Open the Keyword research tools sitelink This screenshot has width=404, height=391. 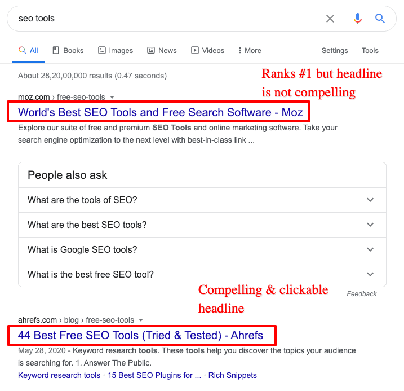click(59, 375)
